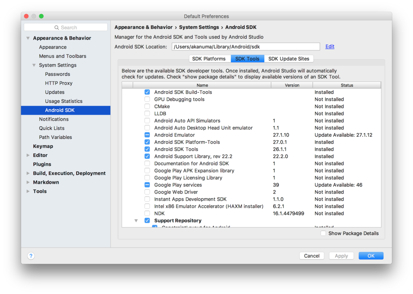Uncheck Android SDK Build-Tools checkbox

tap(147, 92)
